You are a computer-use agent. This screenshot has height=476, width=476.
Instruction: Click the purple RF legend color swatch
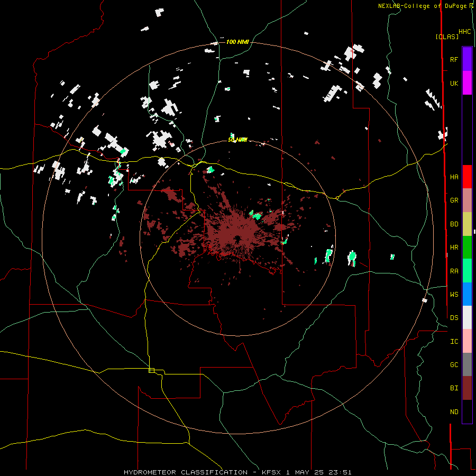pyautogui.click(x=467, y=59)
